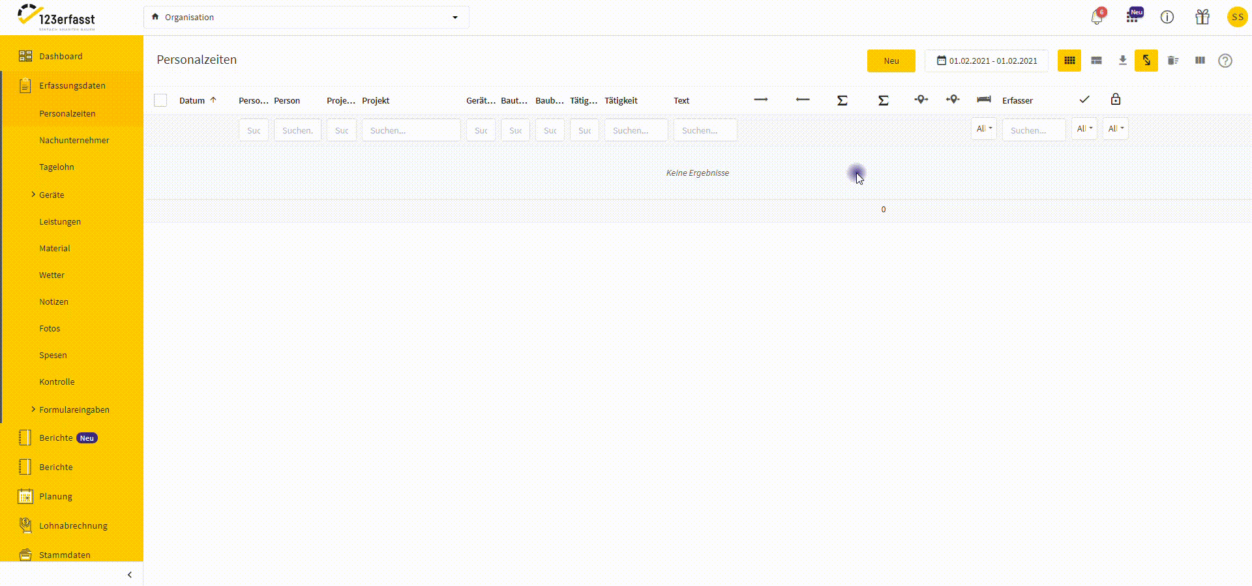Open Nachunternehmer menu item
This screenshot has width=1252, height=586.
point(74,140)
